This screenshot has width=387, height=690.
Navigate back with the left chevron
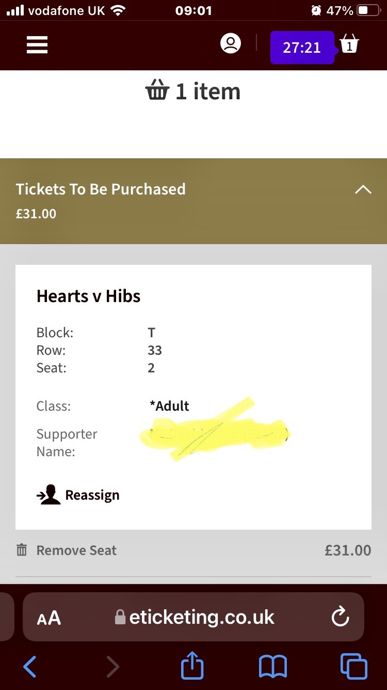(29, 666)
